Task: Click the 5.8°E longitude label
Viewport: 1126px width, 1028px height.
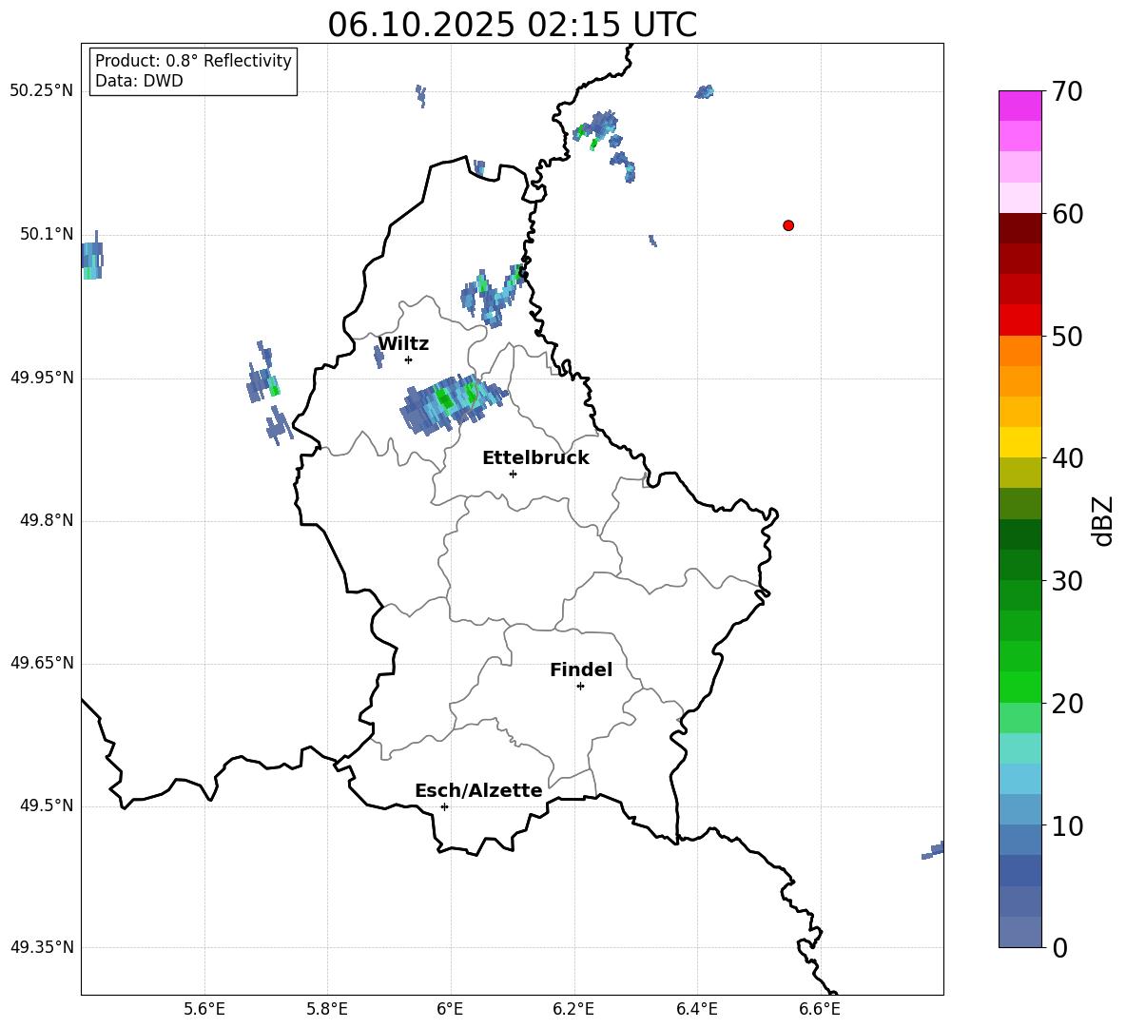Action: pos(327,1009)
